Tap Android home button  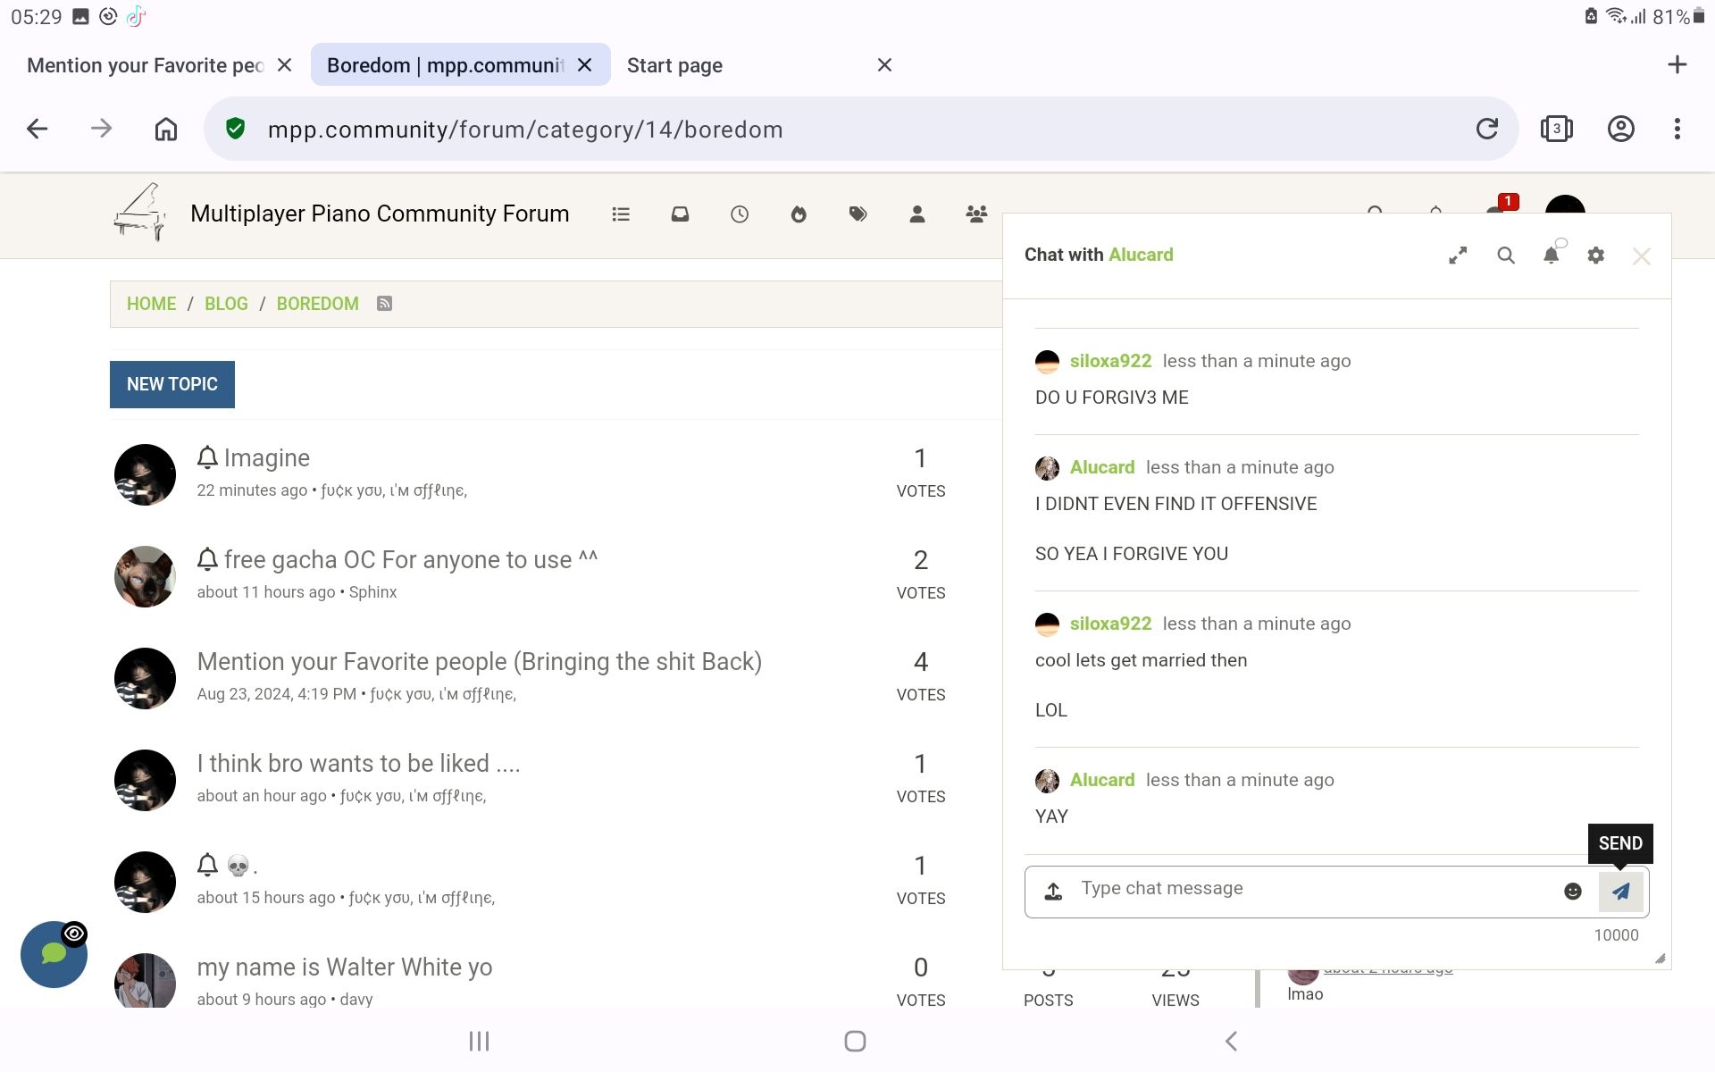[855, 1041]
